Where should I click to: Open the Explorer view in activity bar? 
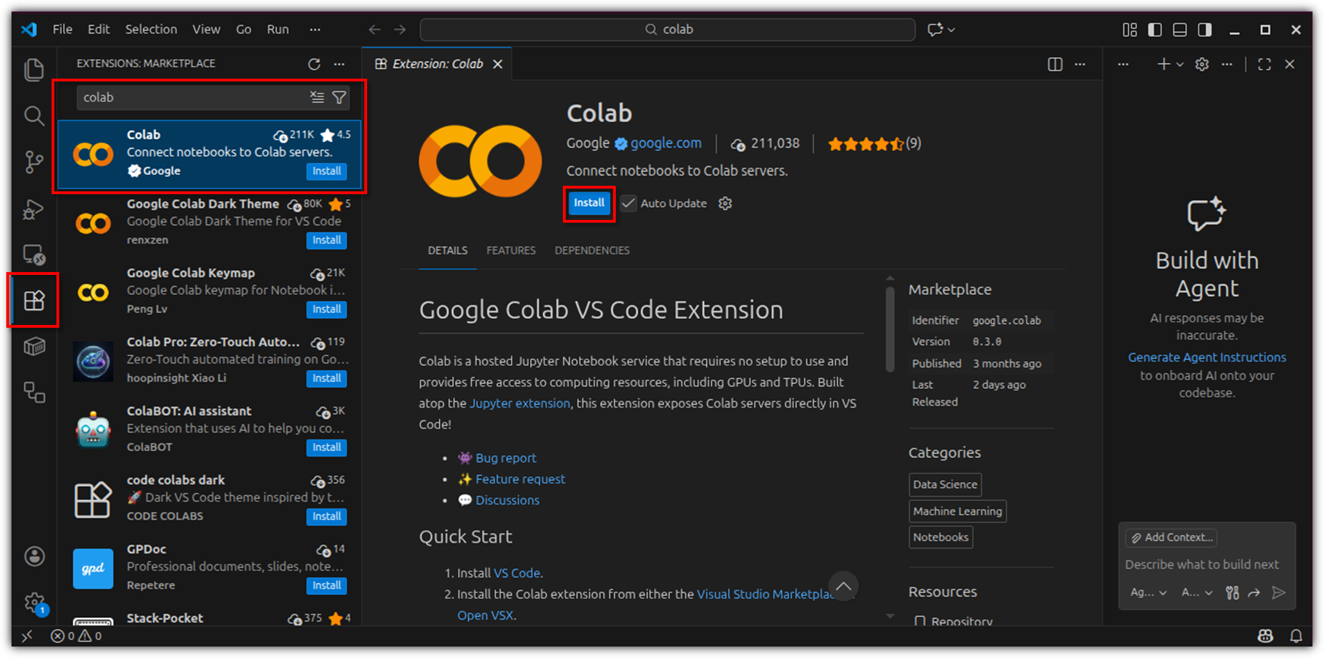[x=33, y=70]
